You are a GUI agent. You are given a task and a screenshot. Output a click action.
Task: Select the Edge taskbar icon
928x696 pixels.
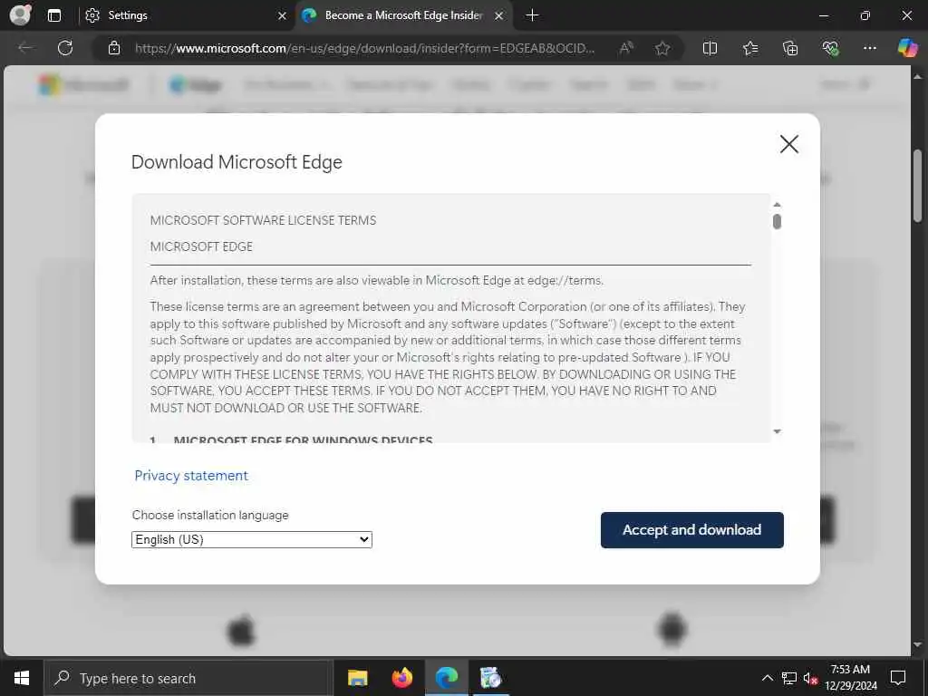point(447,678)
